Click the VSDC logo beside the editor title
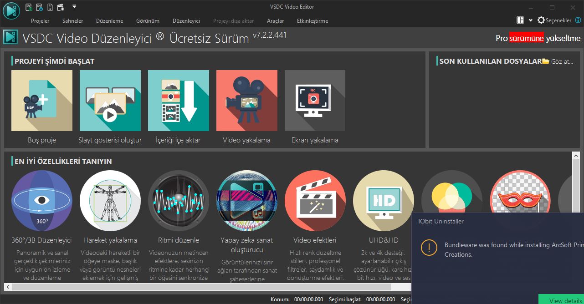The height and width of the screenshot is (304, 584). click(x=10, y=37)
